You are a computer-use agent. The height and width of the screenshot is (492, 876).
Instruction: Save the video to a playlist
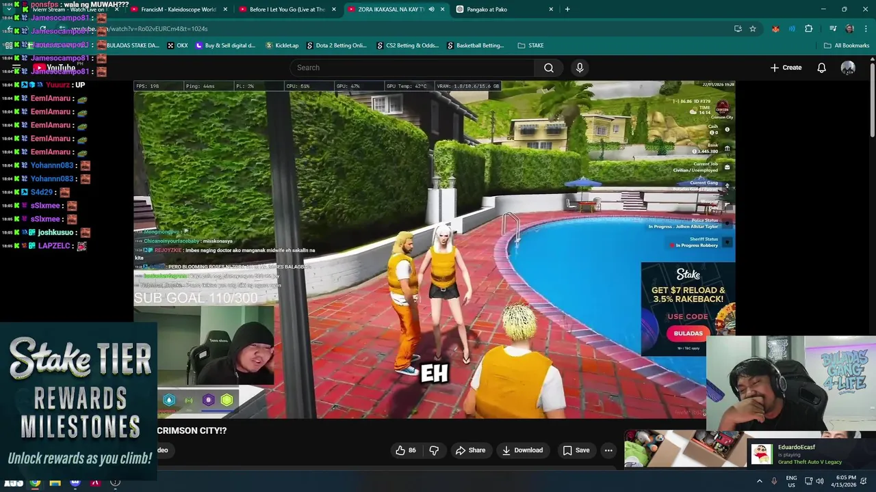(576, 450)
